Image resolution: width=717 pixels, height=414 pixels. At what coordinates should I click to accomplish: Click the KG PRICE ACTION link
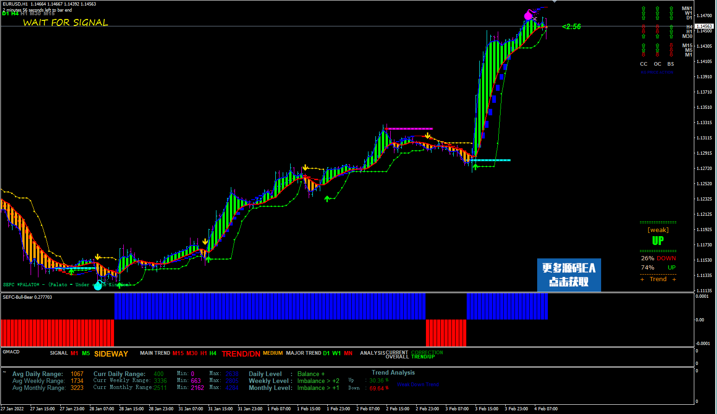pyautogui.click(x=657, y=72)
